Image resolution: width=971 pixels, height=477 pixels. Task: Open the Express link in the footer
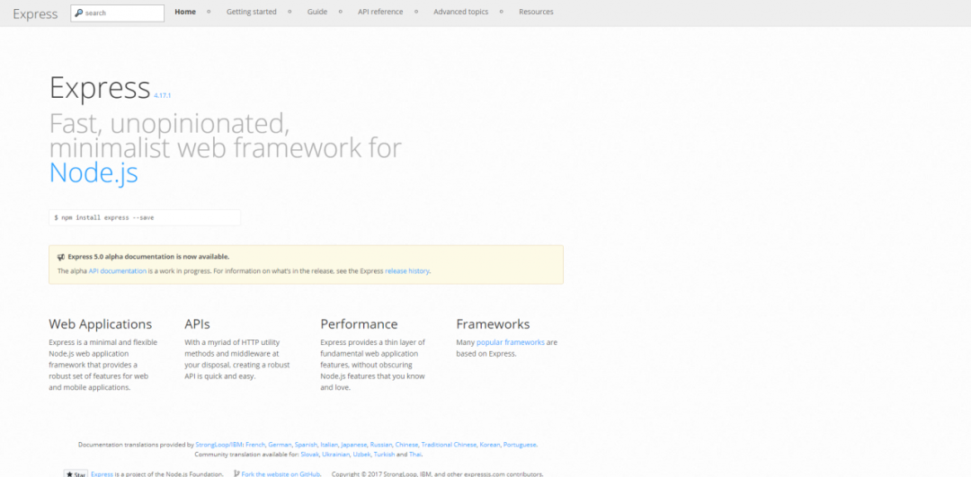(x=102, y=474)
